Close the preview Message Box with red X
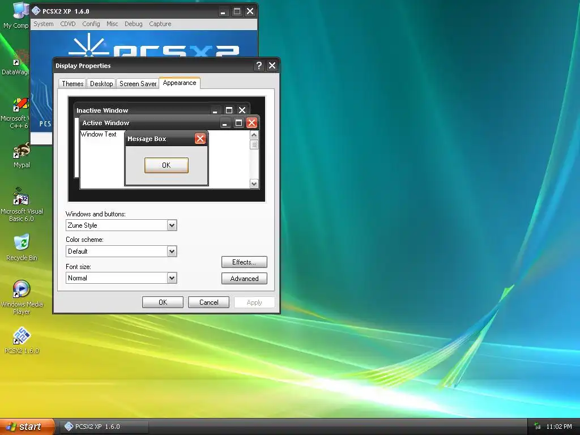580x435 pixels. coord(200,139)
